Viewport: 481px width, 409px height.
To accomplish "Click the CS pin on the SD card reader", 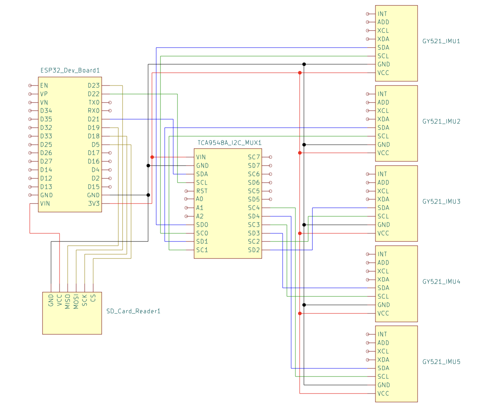I will (93, 298).
